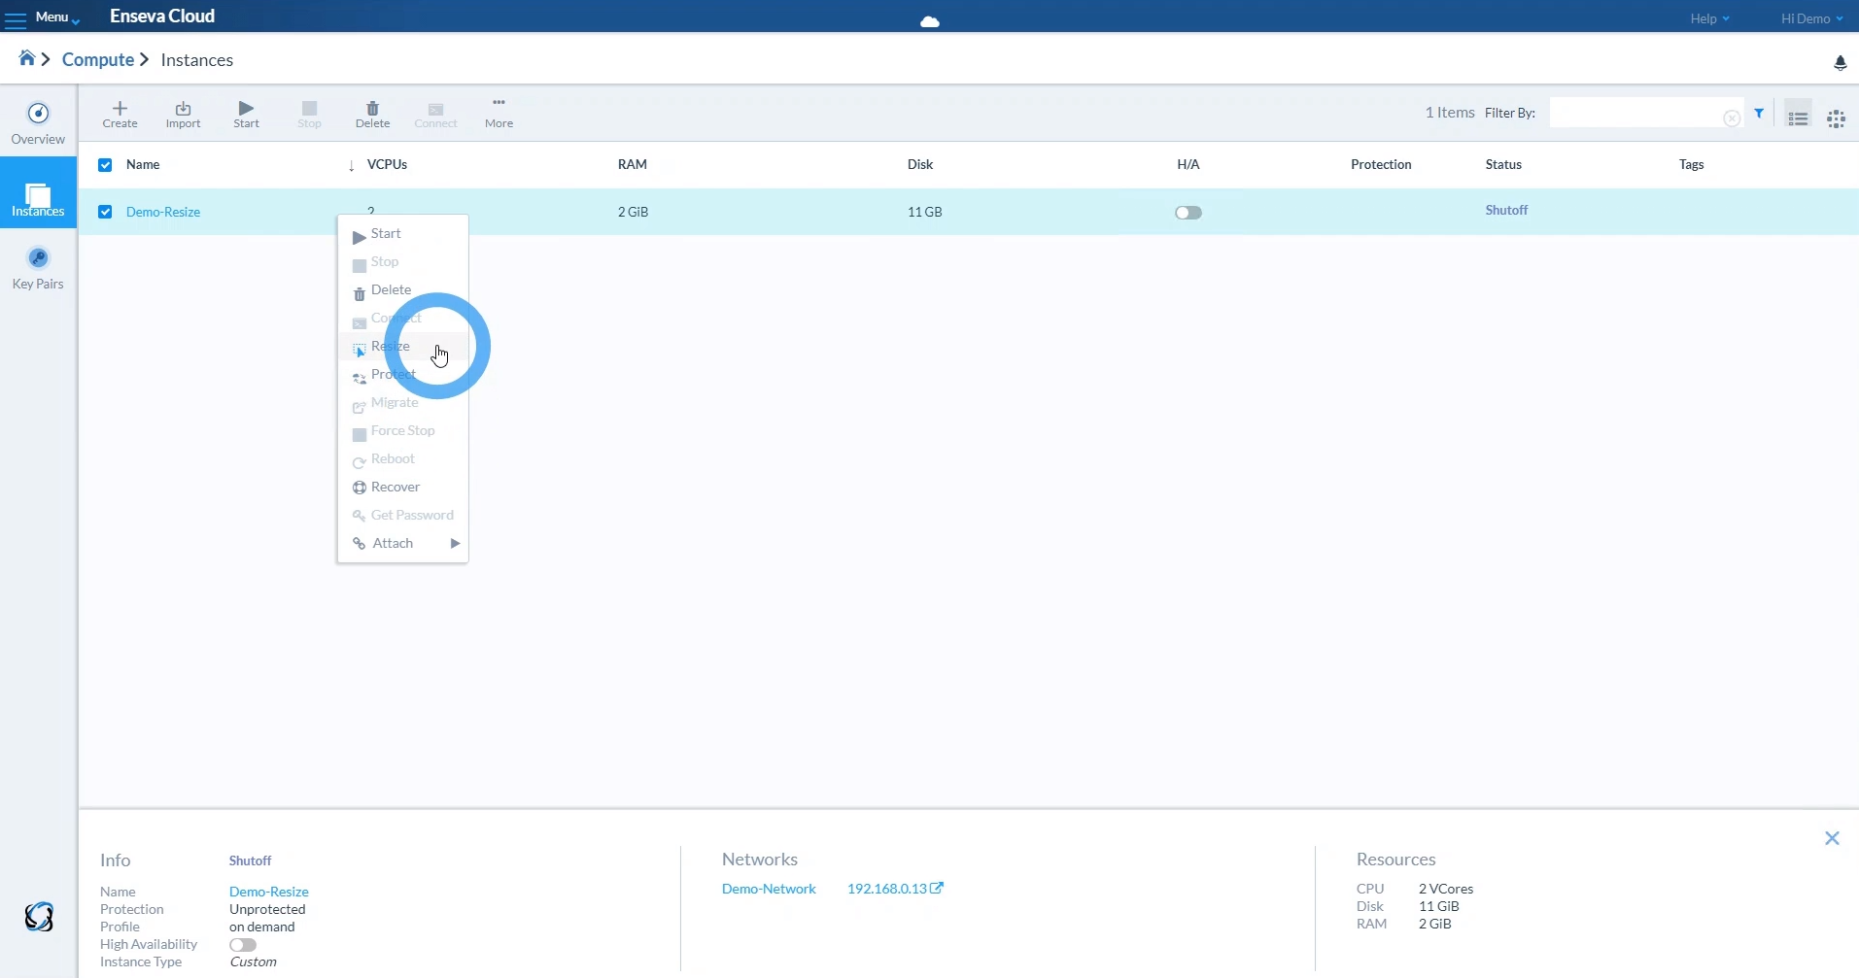This screenshot has width=1859, height=978.
Task: Click into the Filter By input field
Action: point(1645,114)
